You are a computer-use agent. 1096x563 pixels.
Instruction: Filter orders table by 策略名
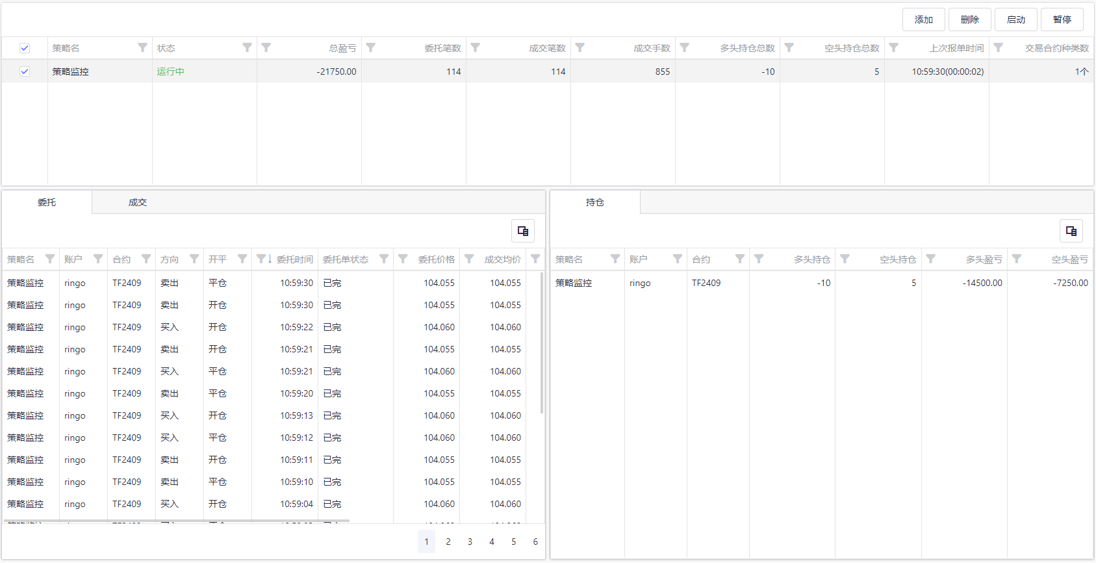(50, 259)
